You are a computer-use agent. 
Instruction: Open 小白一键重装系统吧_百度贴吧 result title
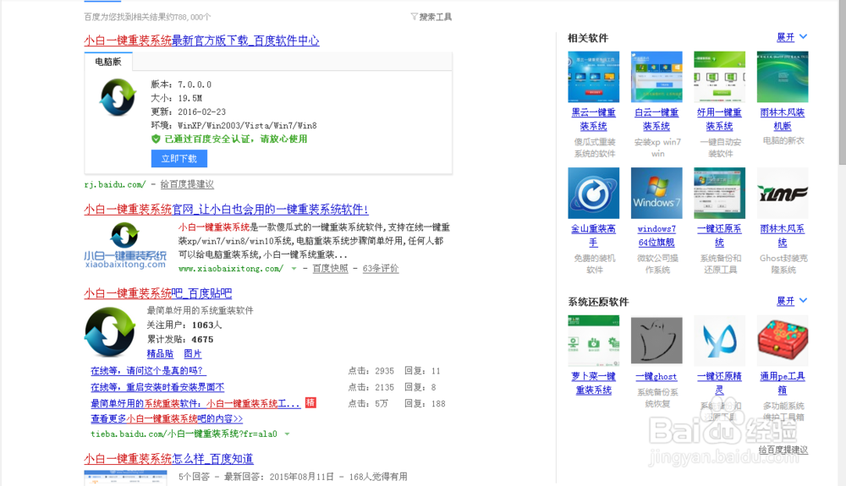pyautogui.click(x=158, y=293)
